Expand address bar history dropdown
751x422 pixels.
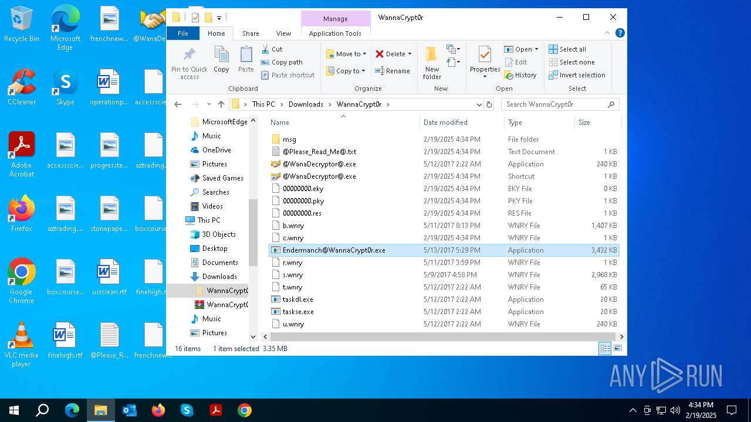pos(479,104)
